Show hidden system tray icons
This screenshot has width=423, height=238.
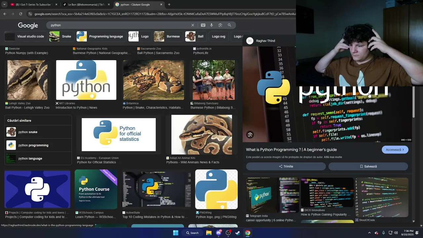[x=369, y=233]
